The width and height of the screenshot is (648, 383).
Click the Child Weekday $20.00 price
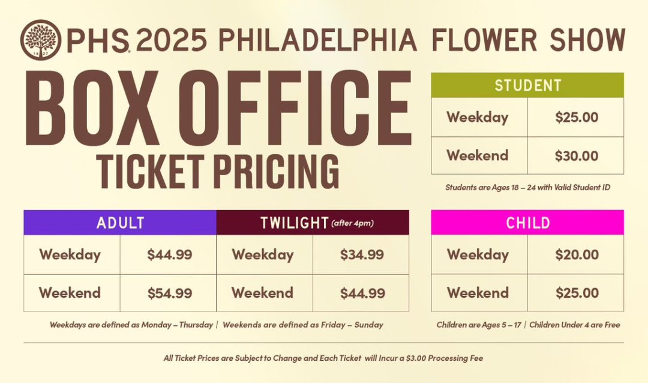[577, 255]
